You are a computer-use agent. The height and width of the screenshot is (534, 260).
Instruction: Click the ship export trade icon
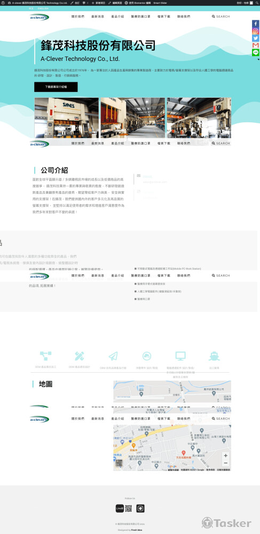pos(214,356)
